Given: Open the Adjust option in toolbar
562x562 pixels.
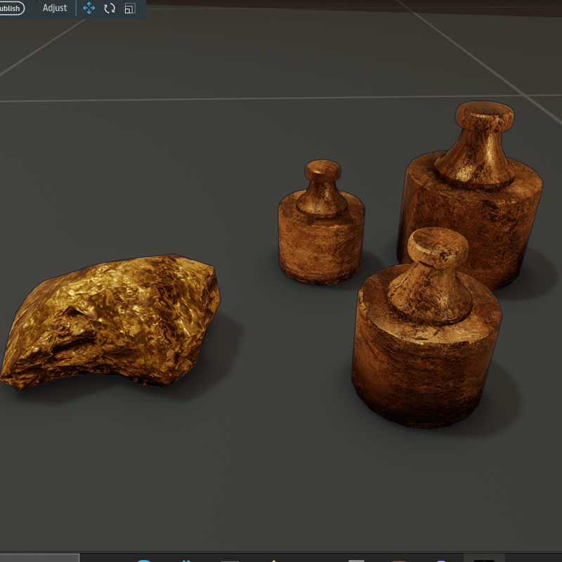Looking at the screenshot, I should pos(55,8).
